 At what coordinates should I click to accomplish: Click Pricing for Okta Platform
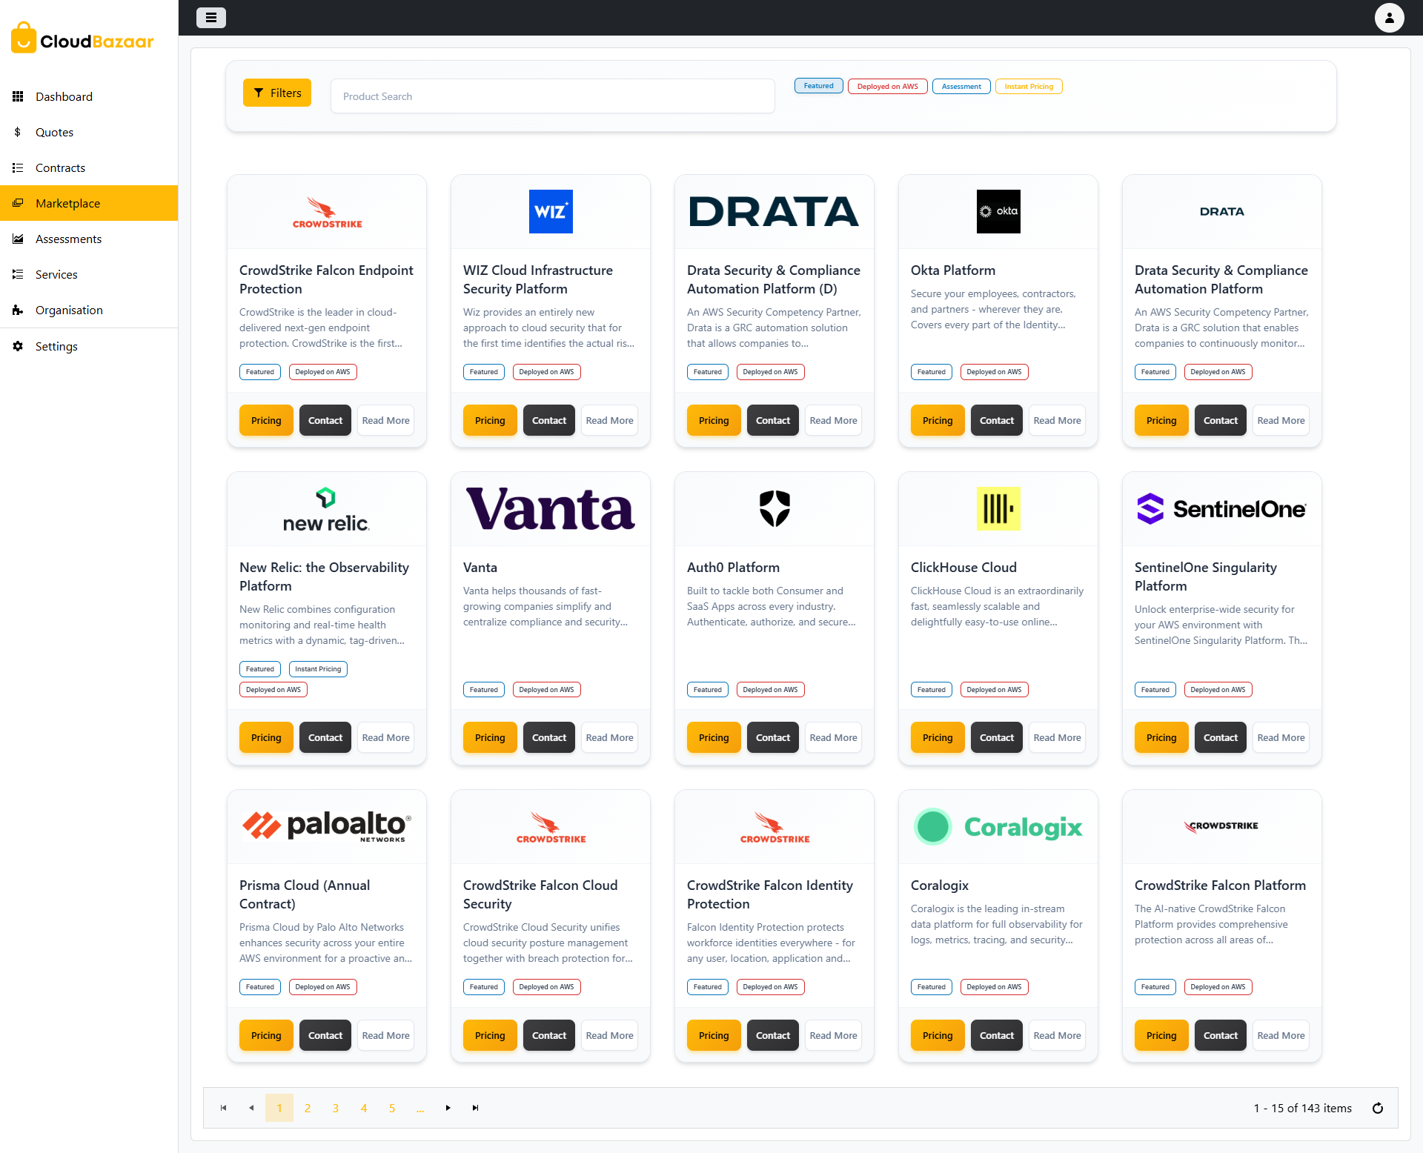point(937,420)
